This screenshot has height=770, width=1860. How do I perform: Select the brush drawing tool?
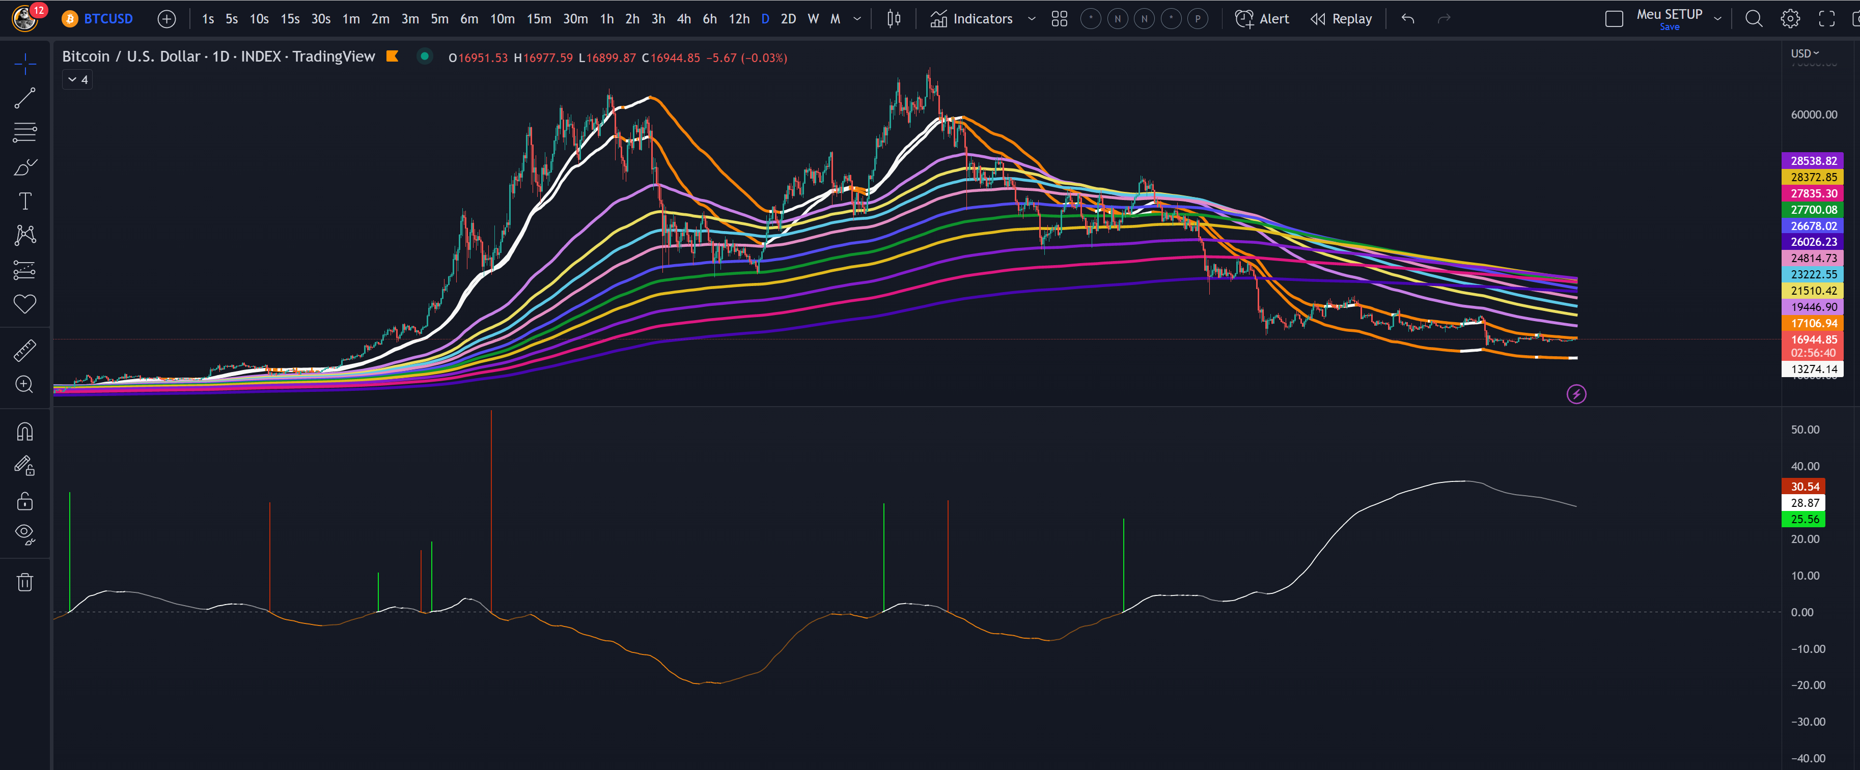coord(24,167)
